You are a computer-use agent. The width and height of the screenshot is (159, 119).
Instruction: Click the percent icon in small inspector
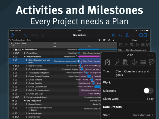click(137, 45)
